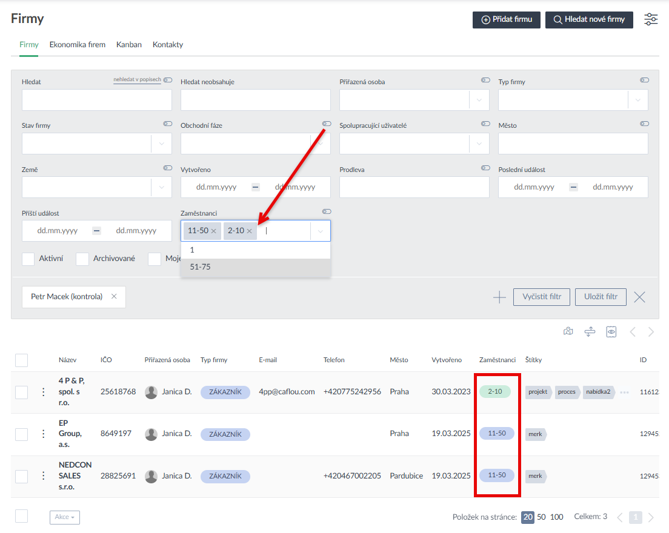Click the eye column visibility icon
Screen dimensions: 669x533
point(611,331)
